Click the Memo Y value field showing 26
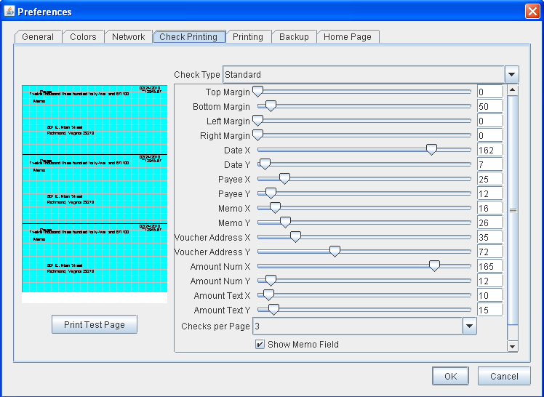Image resolution: width=544 pixels, height=397 pixels. click(x=490, y=223)
